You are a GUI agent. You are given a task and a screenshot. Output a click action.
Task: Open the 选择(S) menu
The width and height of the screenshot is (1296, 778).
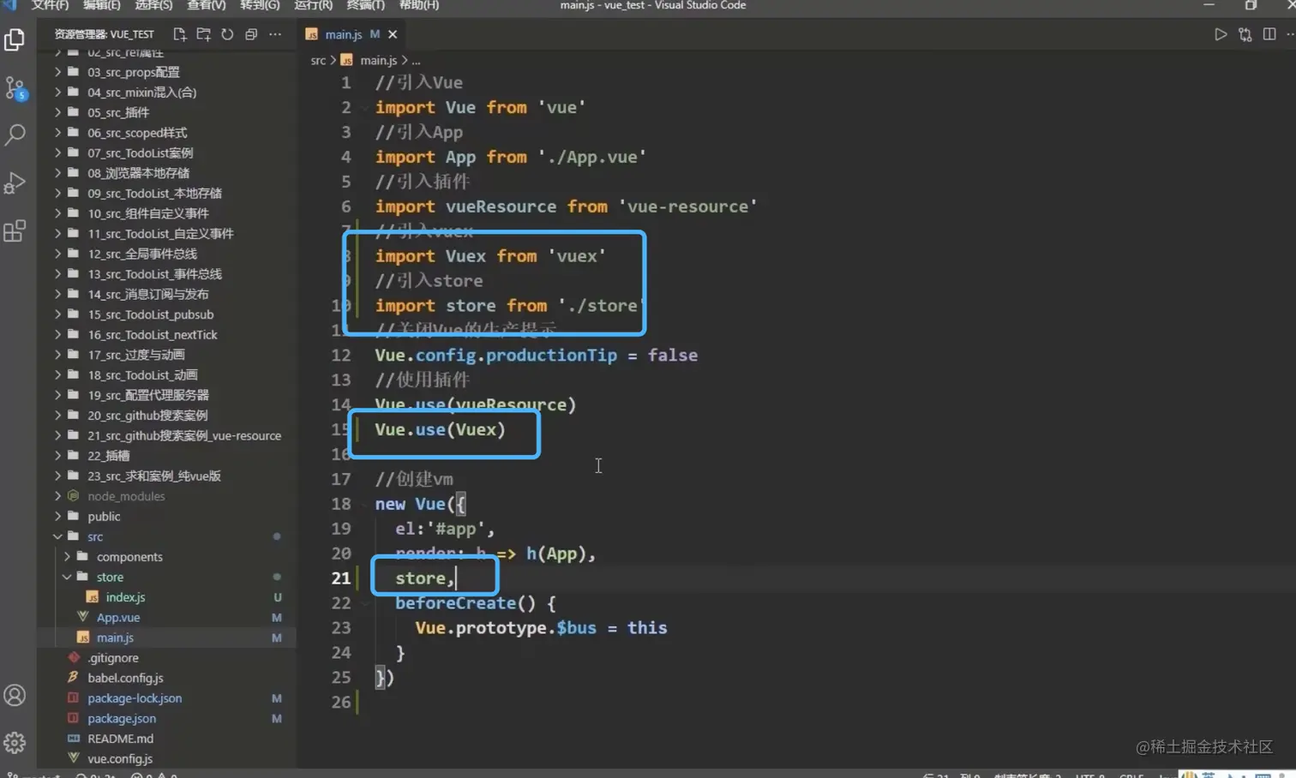153,5
